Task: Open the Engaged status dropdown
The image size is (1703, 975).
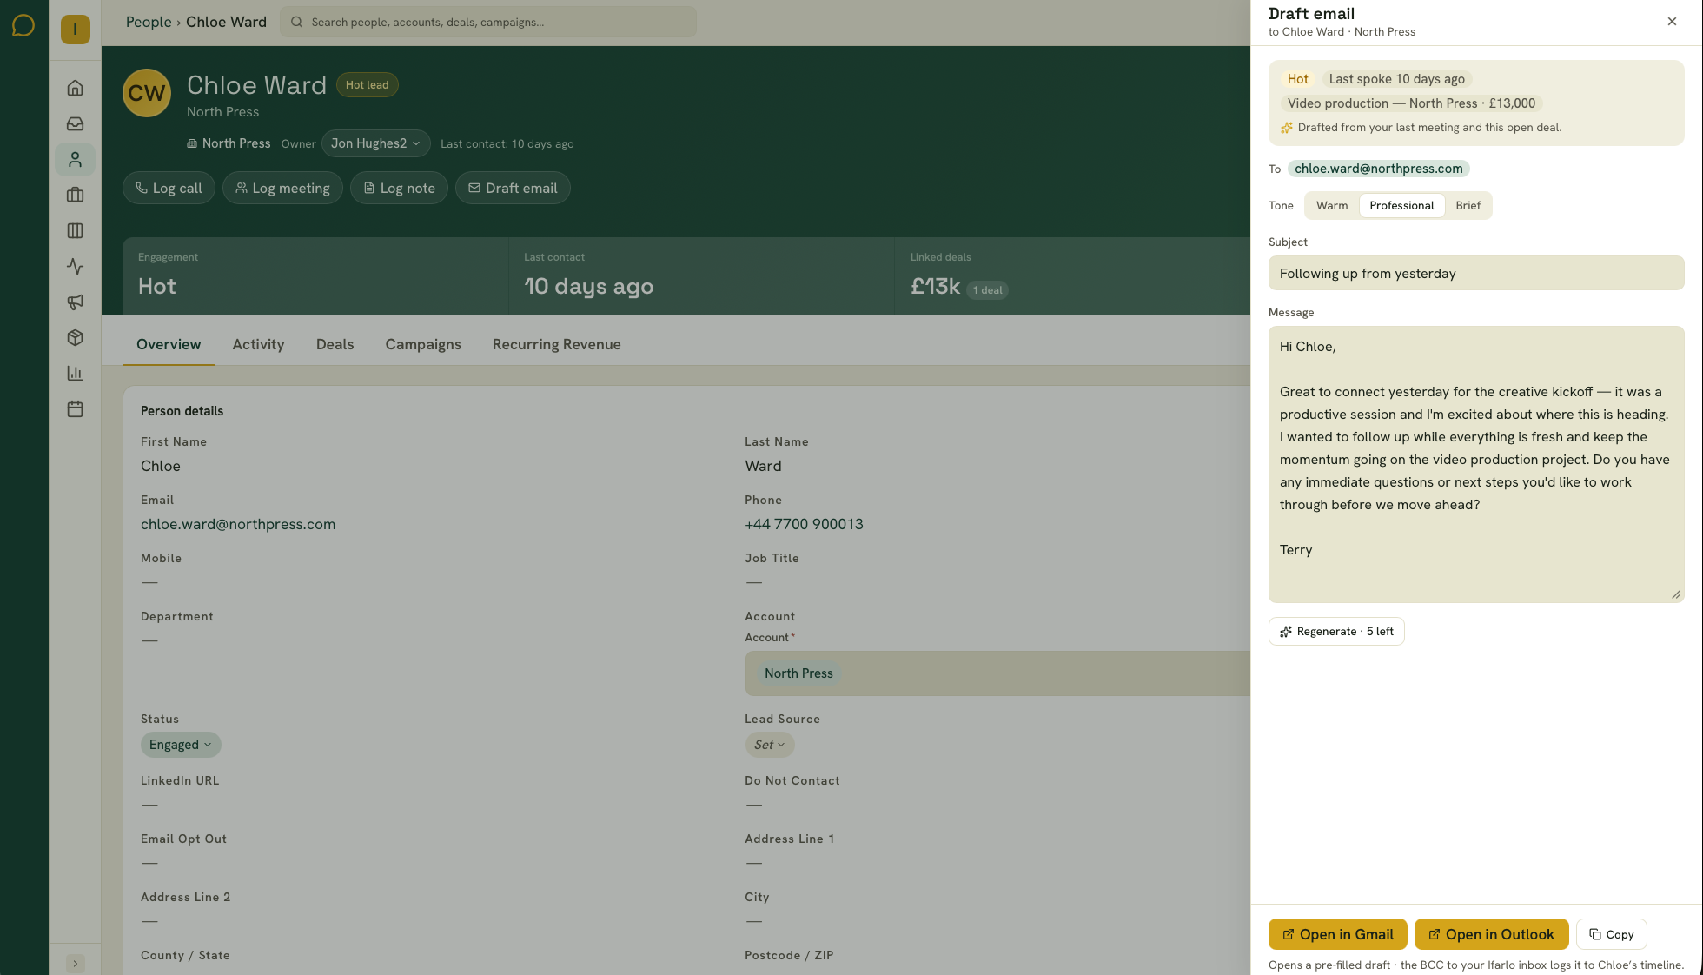Action: click(x=181, y=745)
